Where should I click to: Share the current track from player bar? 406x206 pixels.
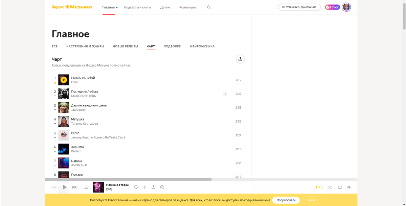pyautogui.click(x=153, y=187)
